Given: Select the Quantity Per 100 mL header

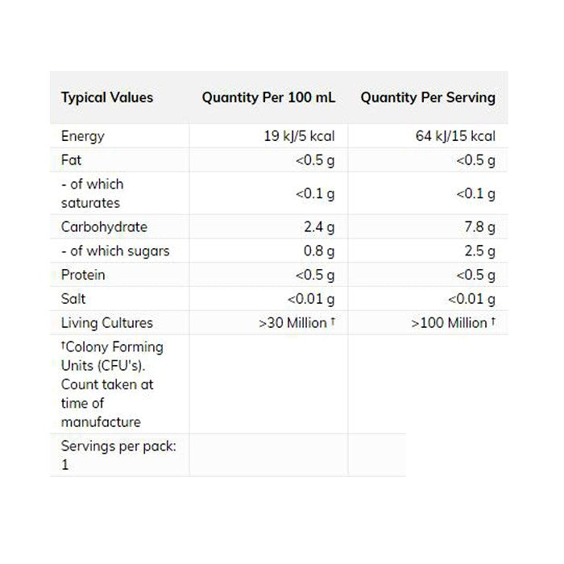Looking at the screenshot, I should pos(268,97).
